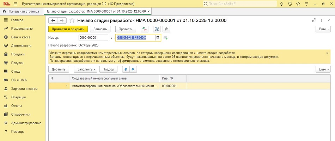
Task: Click the paperclip attached files icon
Action: click(166, 29)
